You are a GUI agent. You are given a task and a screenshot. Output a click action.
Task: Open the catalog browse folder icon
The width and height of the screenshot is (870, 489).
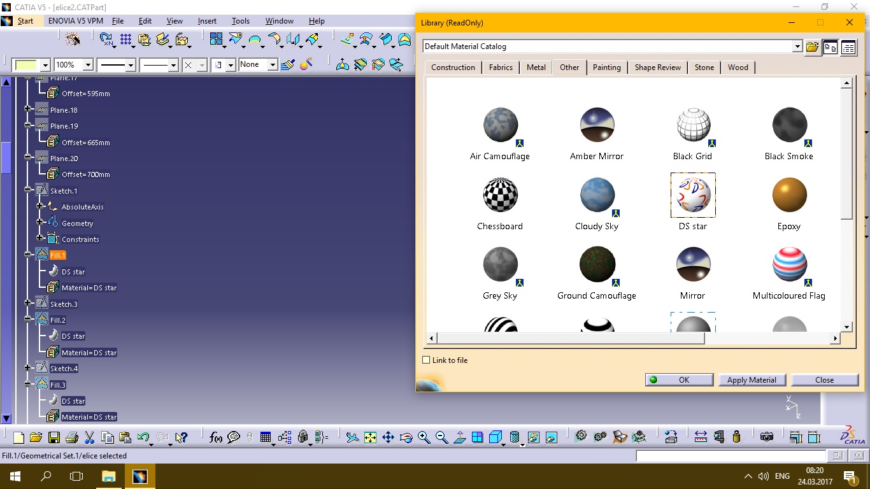pyautogui.click(x=812, y=47)
